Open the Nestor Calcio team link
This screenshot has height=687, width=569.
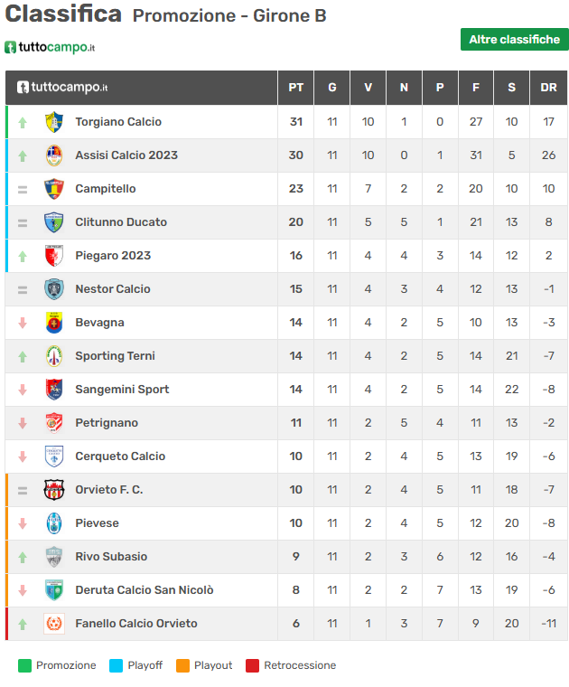pyautogui.click(x=113, y=289)
